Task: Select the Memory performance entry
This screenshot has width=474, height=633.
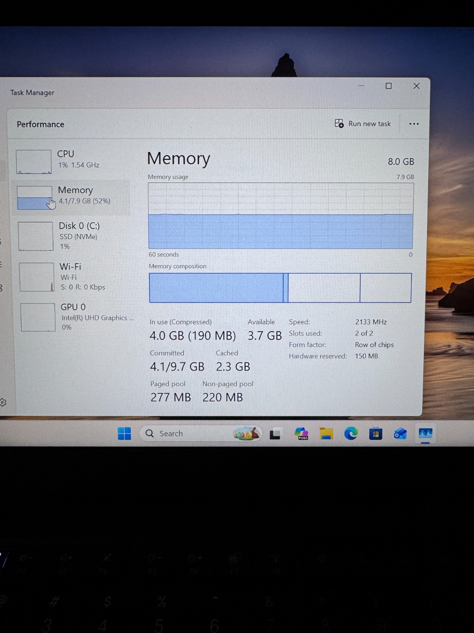Action: tap(71, 197)
